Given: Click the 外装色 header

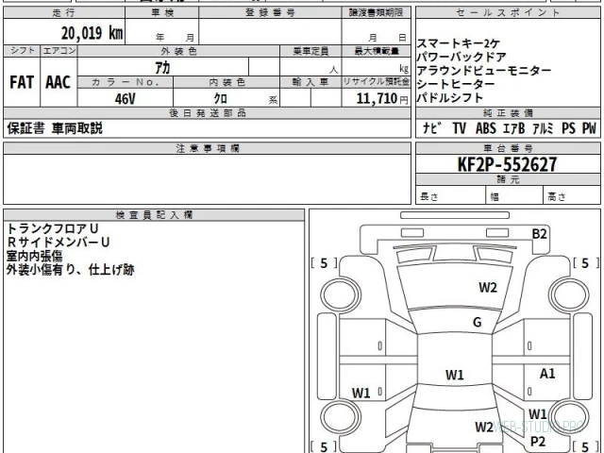Looking at the screenshot, I should (x=178, y=51).
